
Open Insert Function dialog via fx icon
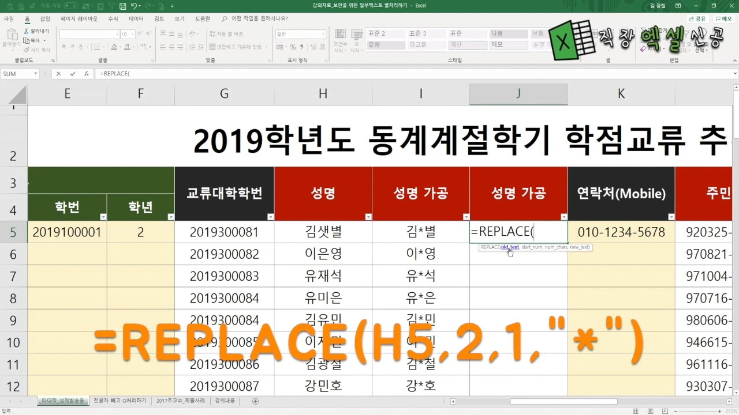[87, 74]
